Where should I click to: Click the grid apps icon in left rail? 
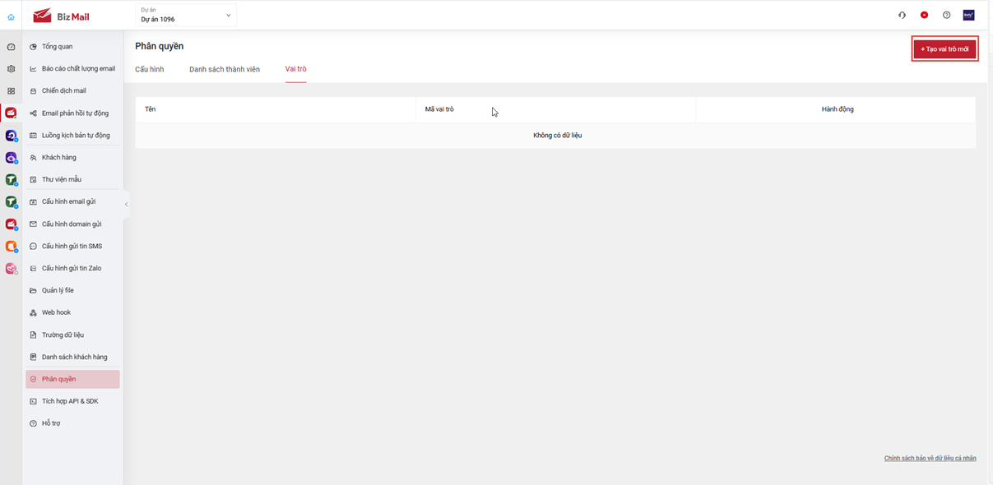point(11,91)
